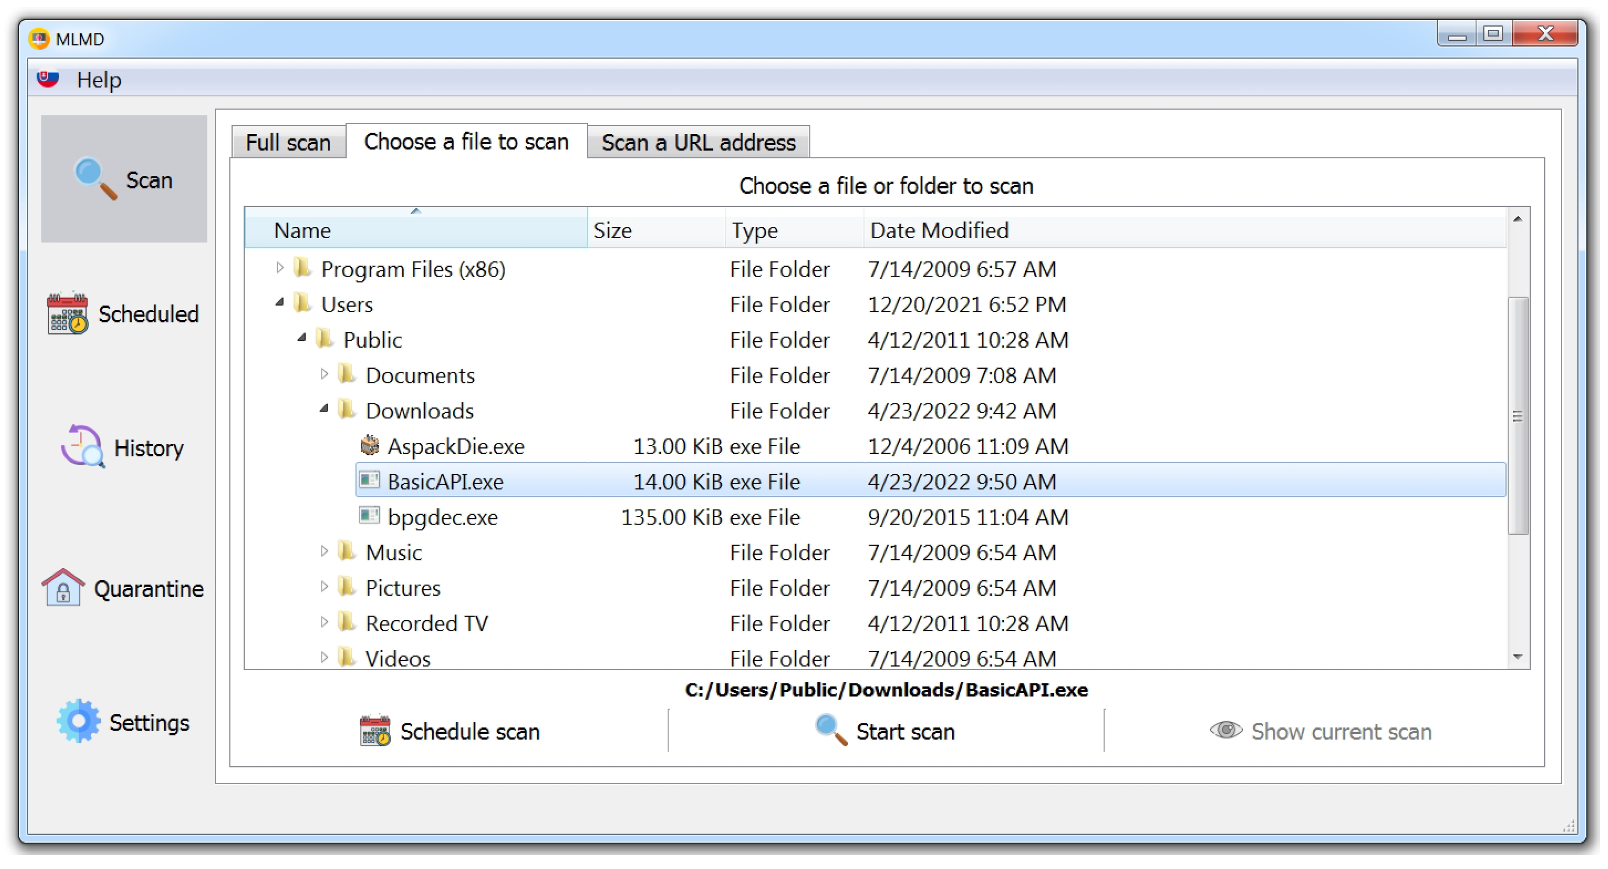Select bpgdec.exe in the file list
Screen dimensions: 1608x869
pos(442,517)
